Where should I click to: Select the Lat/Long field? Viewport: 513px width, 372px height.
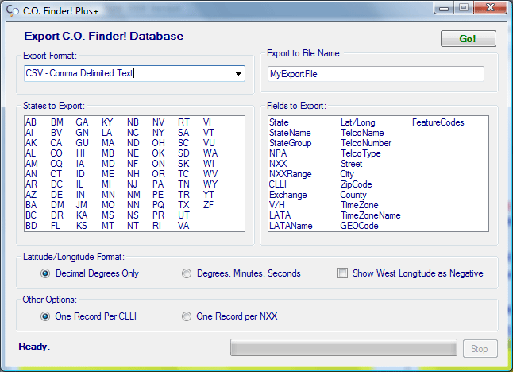358,122
